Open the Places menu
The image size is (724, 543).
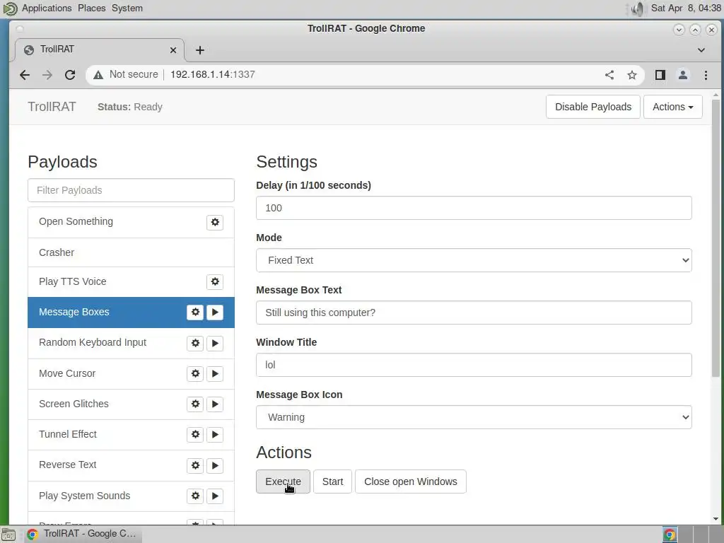click(x=91, y=8)
